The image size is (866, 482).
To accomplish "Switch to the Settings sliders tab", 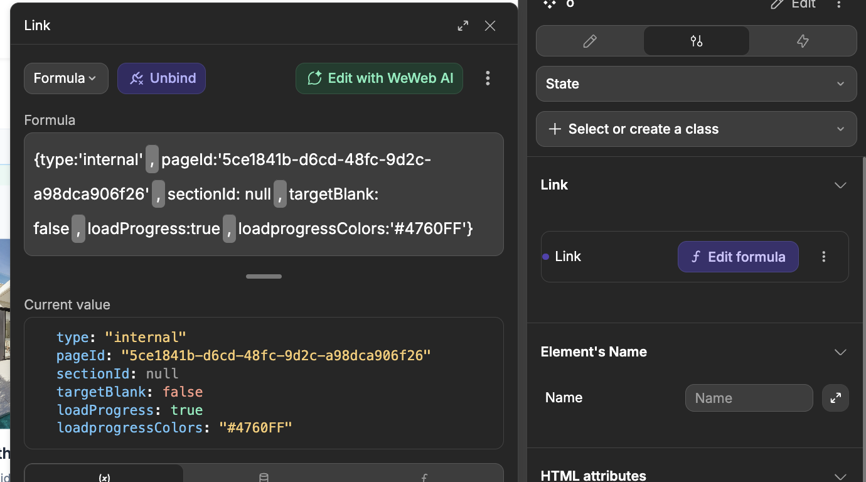I will click(696, 41).
